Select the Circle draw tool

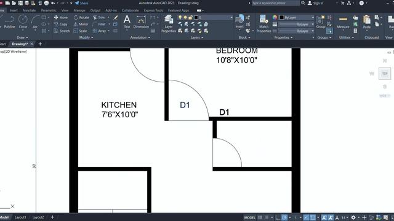[x=23, y=22]
